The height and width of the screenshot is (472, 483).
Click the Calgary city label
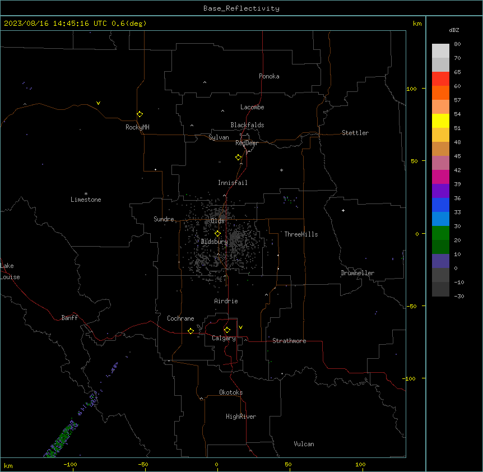(x=224, y=338)
